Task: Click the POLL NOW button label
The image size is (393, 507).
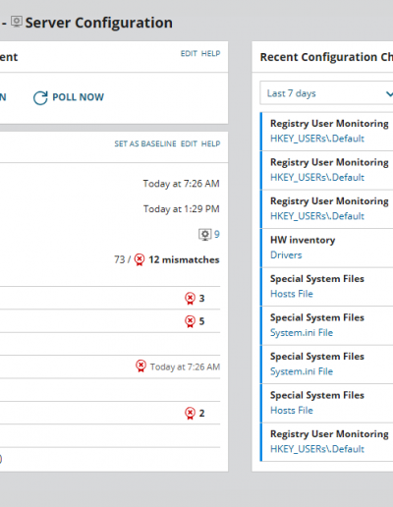Action: click(78, 97)
